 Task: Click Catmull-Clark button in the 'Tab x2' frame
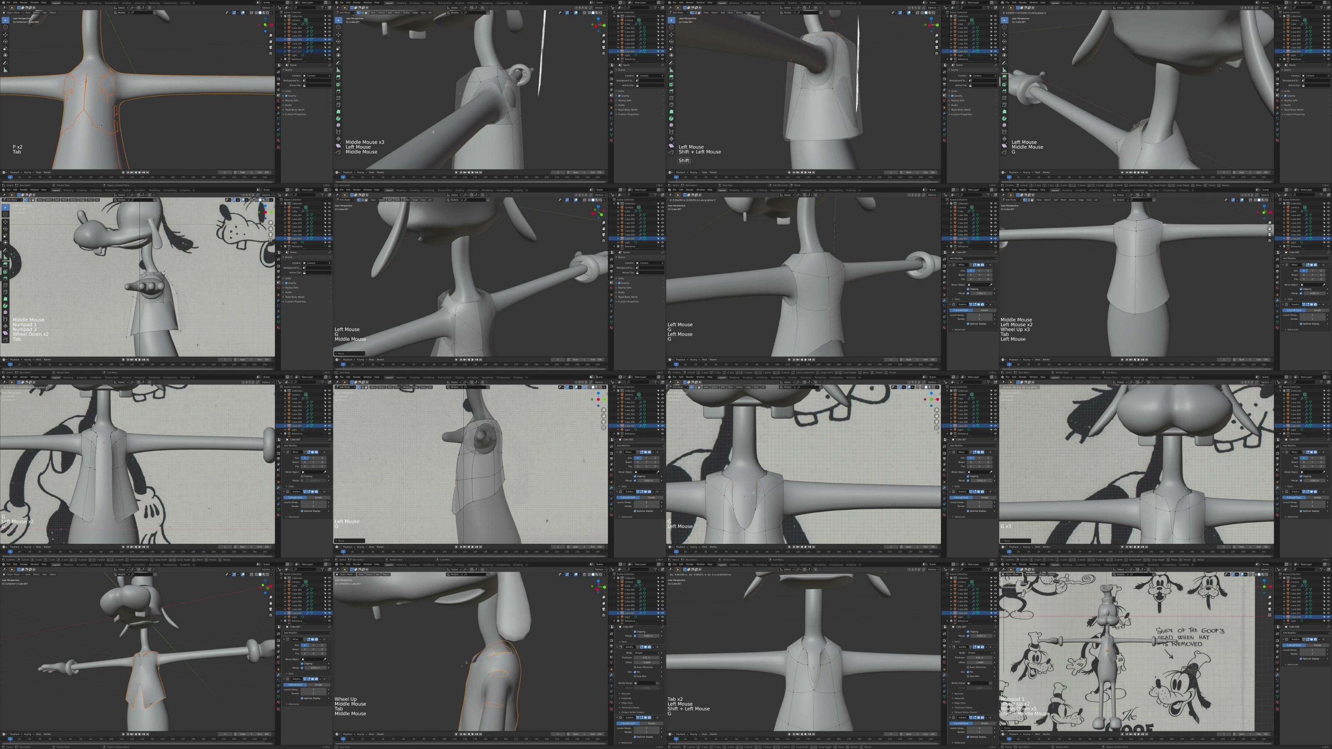tap(961, 723)
